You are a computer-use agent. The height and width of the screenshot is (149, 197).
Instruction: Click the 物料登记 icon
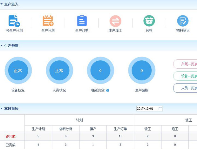(x=183, y=21)
